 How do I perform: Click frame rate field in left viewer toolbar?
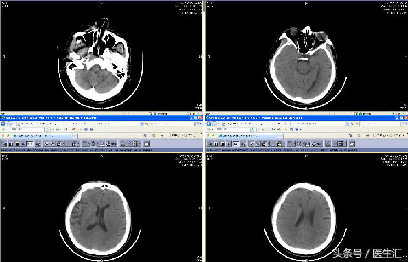30,144
